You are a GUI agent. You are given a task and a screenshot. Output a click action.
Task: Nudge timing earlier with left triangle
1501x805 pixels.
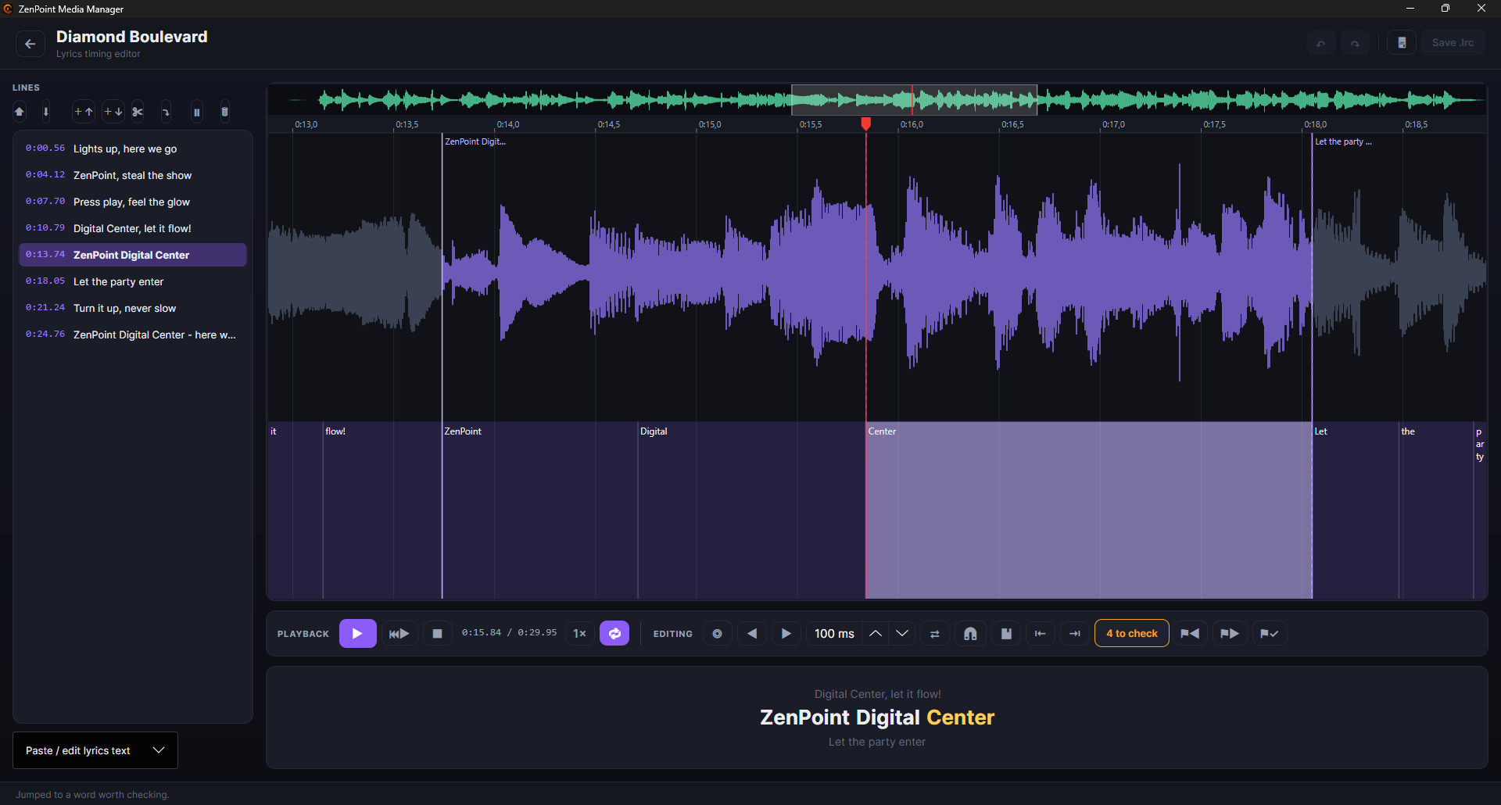click(x=752, y=633)
